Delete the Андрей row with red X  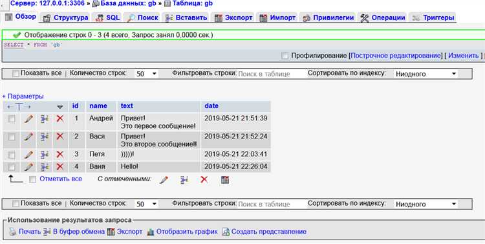(x=60, y=118)
